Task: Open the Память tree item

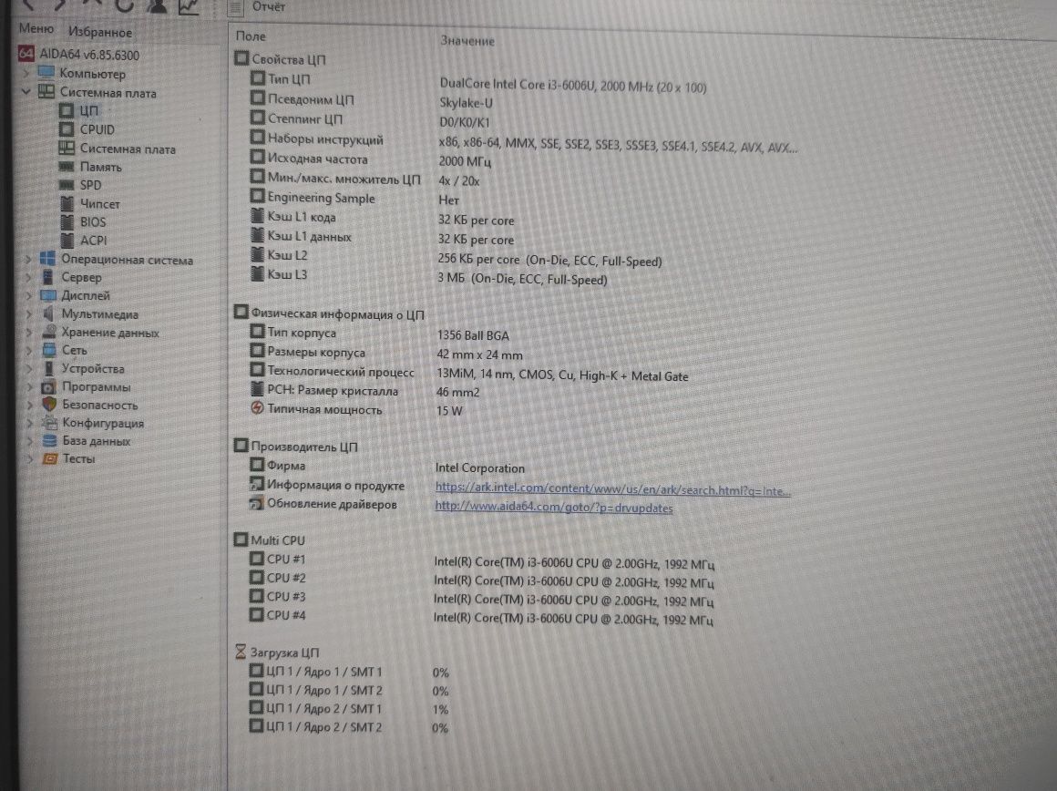Action: click(x=100, y=167)
